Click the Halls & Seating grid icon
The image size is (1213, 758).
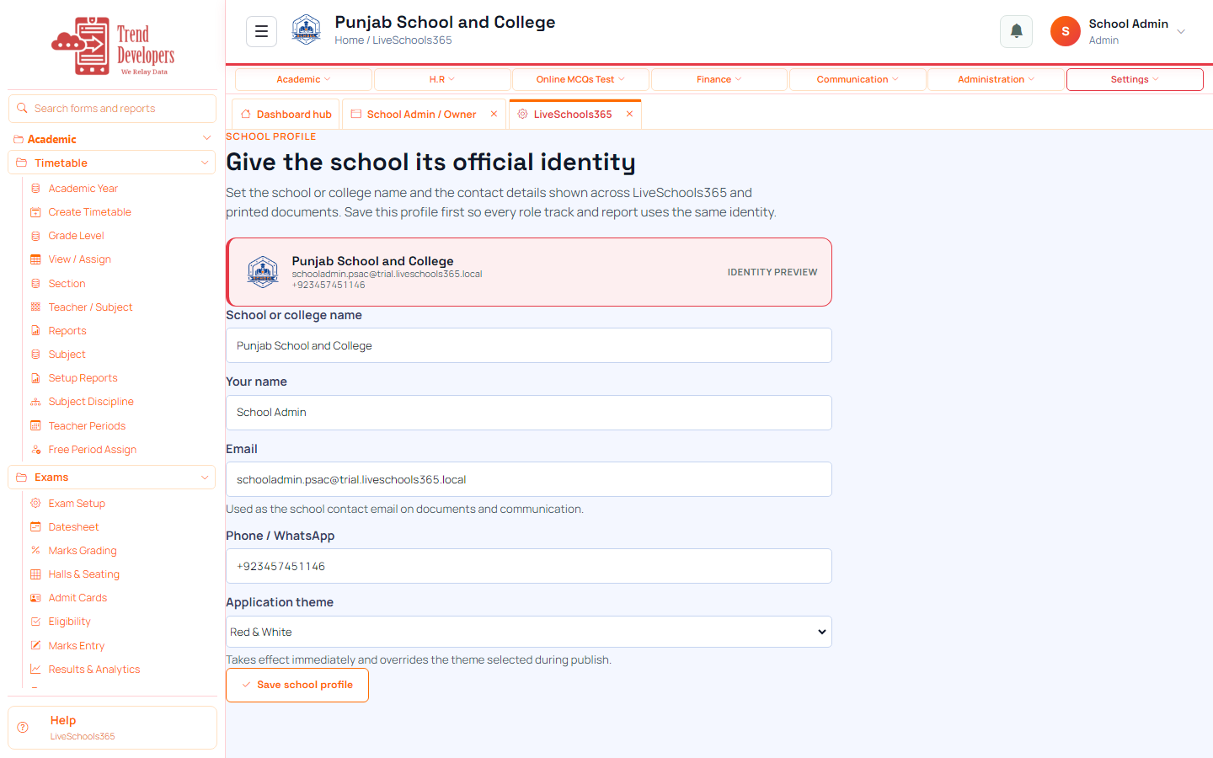[35, 574]
